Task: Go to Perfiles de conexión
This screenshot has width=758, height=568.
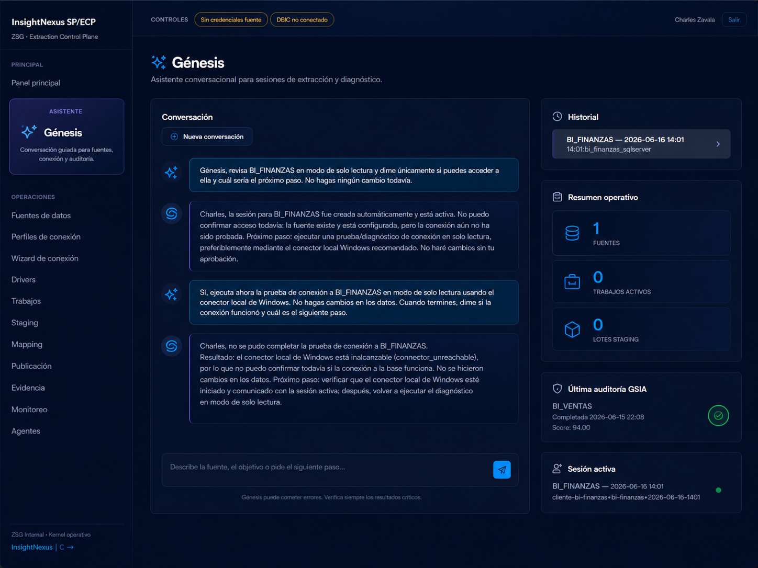Action: 46,237
